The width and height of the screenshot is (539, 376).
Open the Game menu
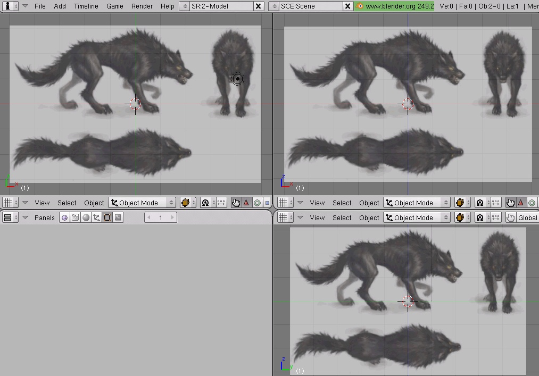click(x=115, y=6)
